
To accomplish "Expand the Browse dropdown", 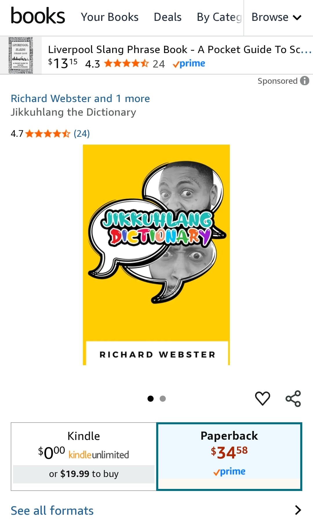I will click(x=276, y=17).
